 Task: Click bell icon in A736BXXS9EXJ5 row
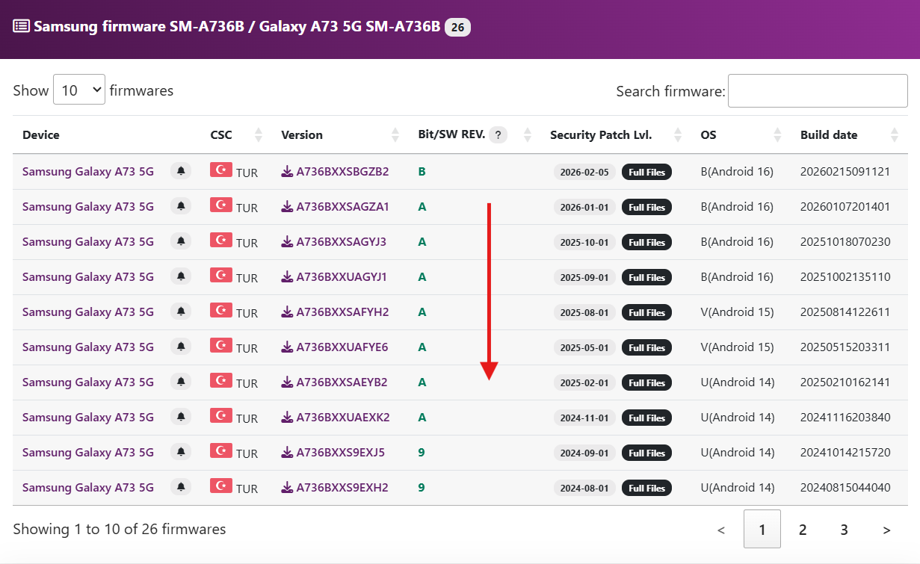181,452
